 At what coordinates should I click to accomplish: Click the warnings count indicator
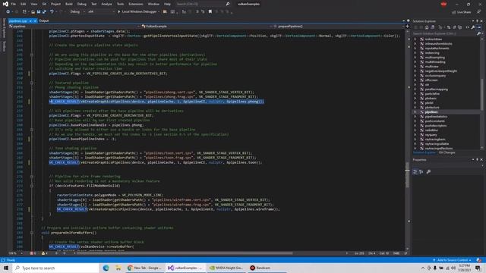click(x=45, y=253)
